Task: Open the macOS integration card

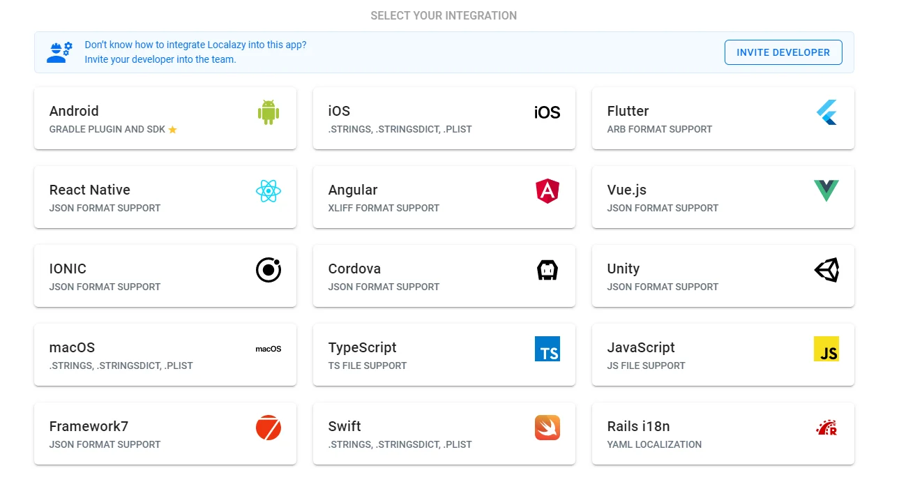Action: pyautogui.click(x=165, y=354)
